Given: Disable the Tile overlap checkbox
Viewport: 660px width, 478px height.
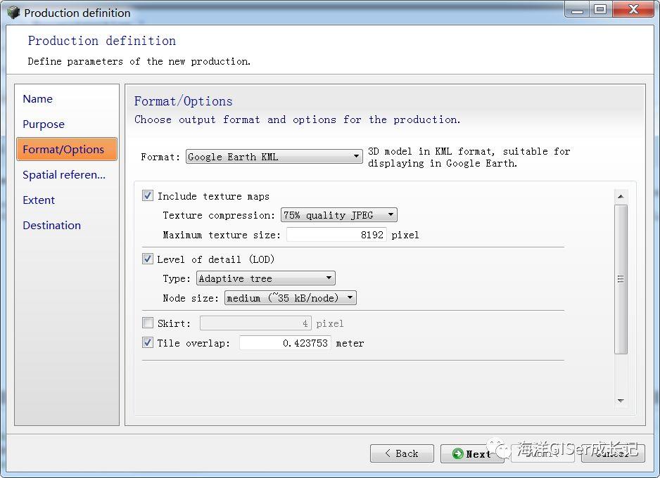Looking at the screenshot, I should (x=148, y=342).
